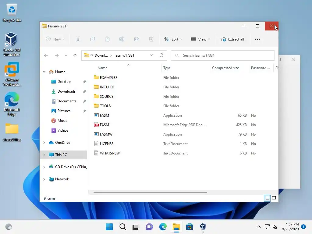Open the Windows Start button
The height and width of the screenshot is (234, 312).
109,227
